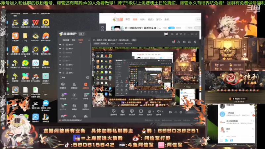This screenshot has height=149, width=265.
Task: Open the Log folder on desktop
Action: [25, 37]
